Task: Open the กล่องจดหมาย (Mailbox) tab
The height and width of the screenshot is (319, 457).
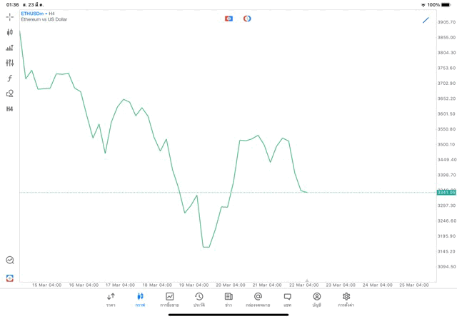Action: [258, 300]
